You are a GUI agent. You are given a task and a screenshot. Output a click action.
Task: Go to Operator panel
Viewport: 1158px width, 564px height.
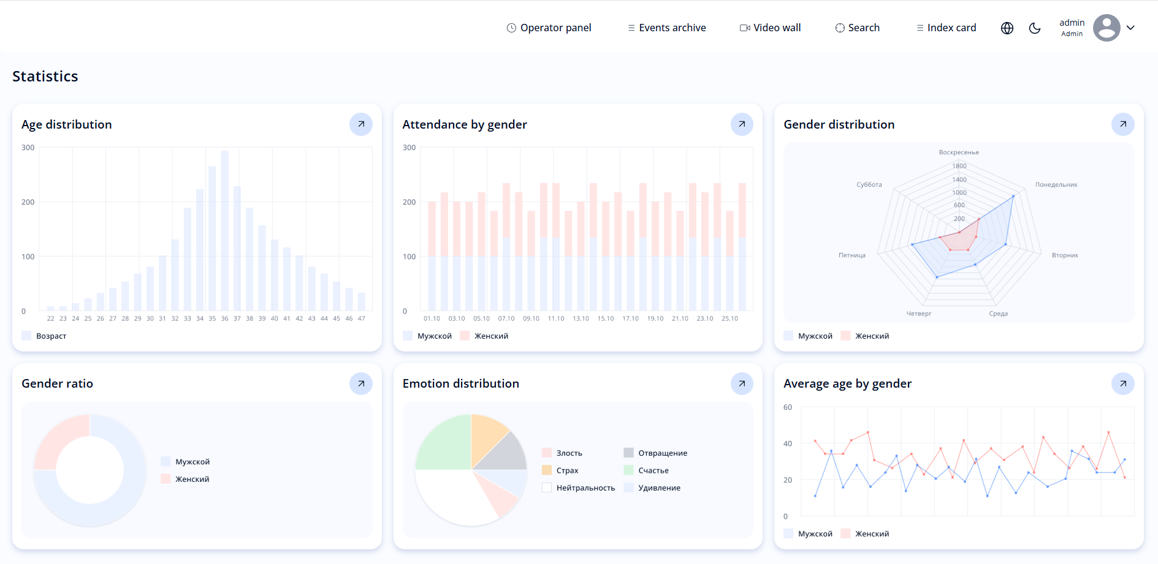[549, 28]
